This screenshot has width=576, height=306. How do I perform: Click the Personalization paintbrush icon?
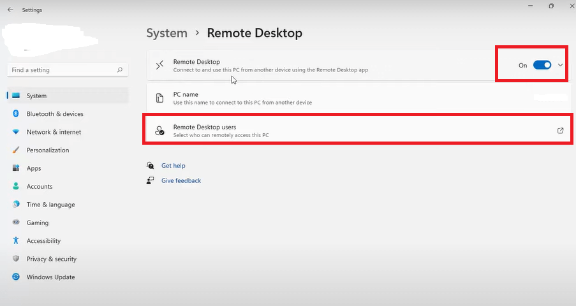(16, 150)
